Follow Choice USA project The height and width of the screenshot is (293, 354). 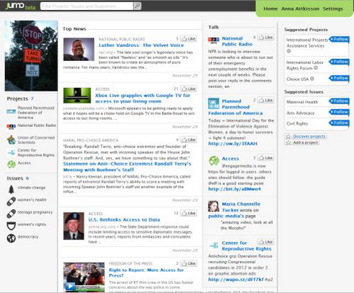click(x=339, y=78)
